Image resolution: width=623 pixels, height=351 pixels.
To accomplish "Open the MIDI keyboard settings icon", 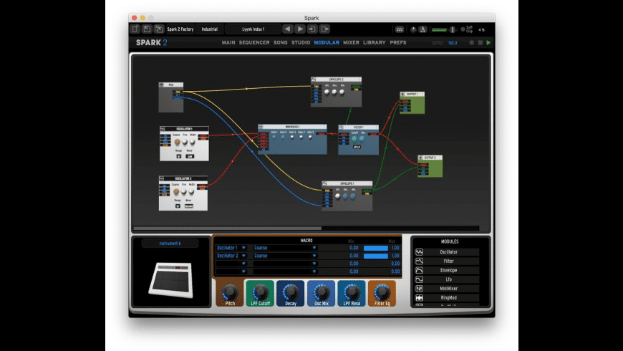I will [x=400, y=29].
